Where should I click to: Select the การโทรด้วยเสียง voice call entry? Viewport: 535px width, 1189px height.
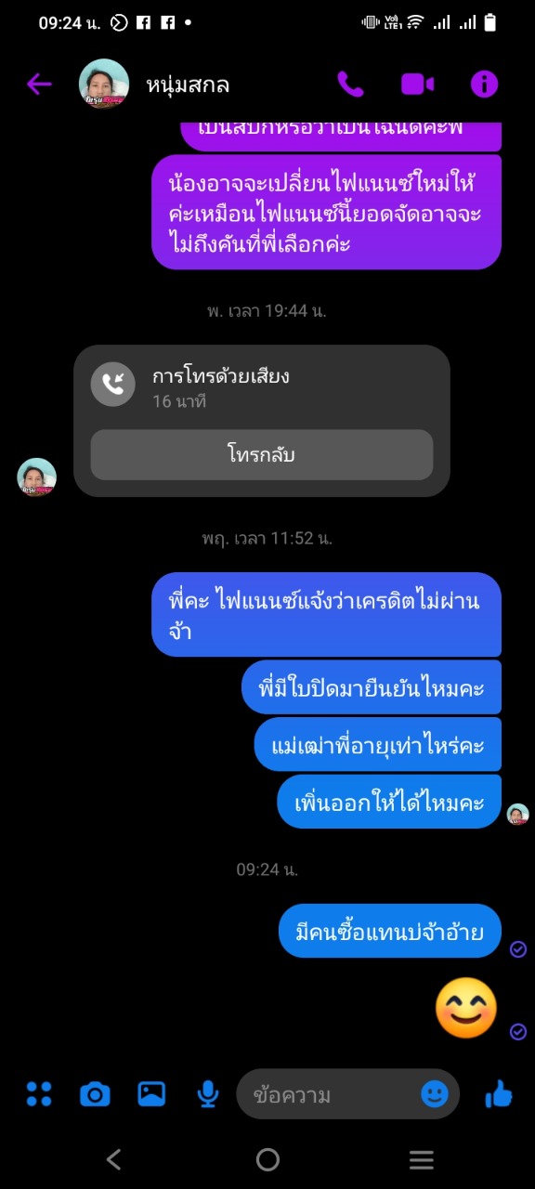click(x=262, y=385)
